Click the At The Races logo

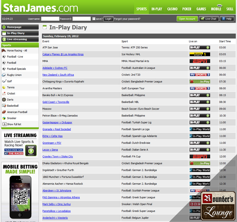click(x=14, y=153)
